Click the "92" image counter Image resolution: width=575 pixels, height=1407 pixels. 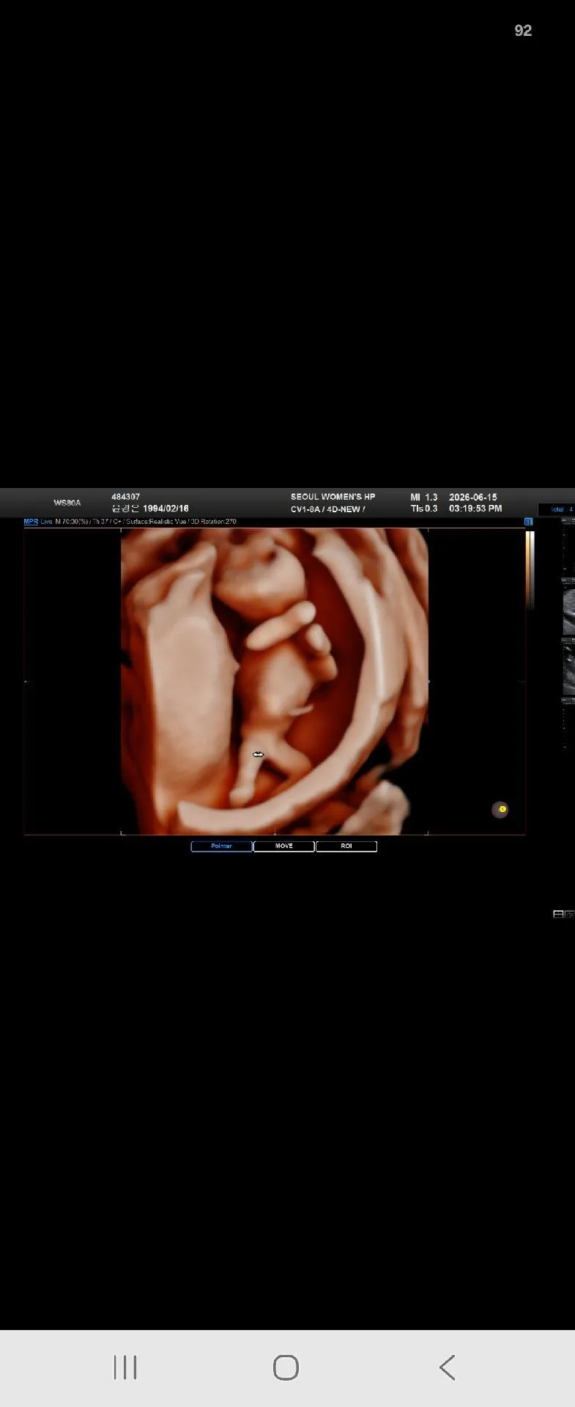523,30
